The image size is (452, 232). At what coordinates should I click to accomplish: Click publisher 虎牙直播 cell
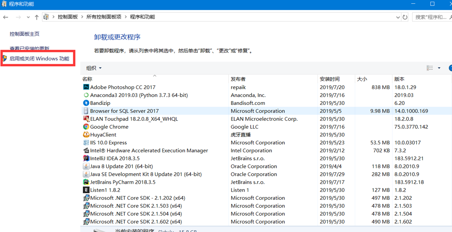[x=241, y=135]
